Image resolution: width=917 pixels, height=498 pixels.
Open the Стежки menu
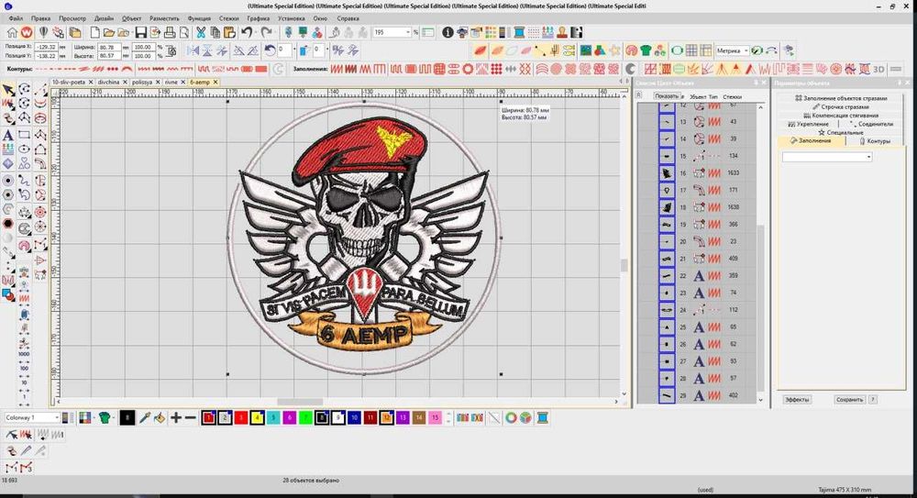tap(228, 17)
